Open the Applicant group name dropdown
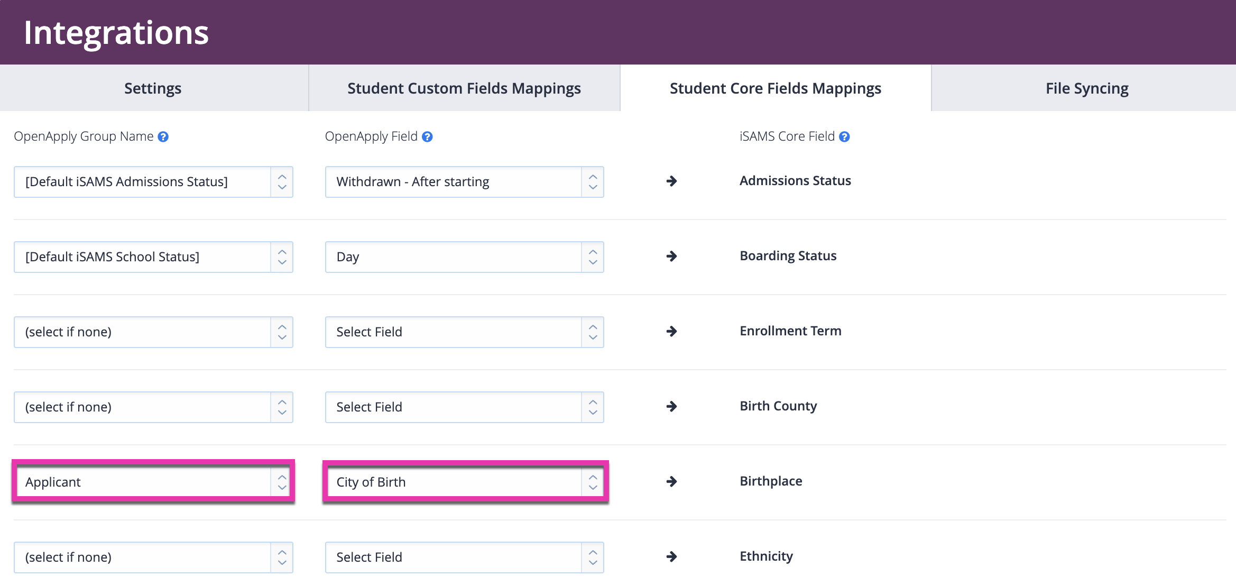Image resolution: width=1236 pixels, height=585 pixels. [x=153, y=482]
